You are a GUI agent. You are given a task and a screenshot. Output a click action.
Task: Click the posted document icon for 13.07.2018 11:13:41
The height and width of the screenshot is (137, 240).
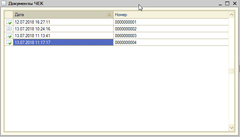(x=9, y=36)
